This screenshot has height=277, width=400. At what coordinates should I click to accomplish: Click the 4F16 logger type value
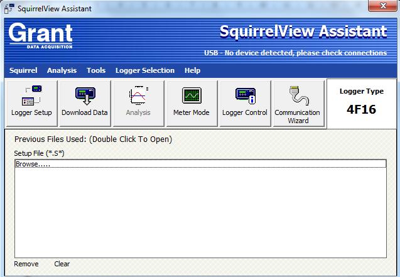[x=361, y=109]
